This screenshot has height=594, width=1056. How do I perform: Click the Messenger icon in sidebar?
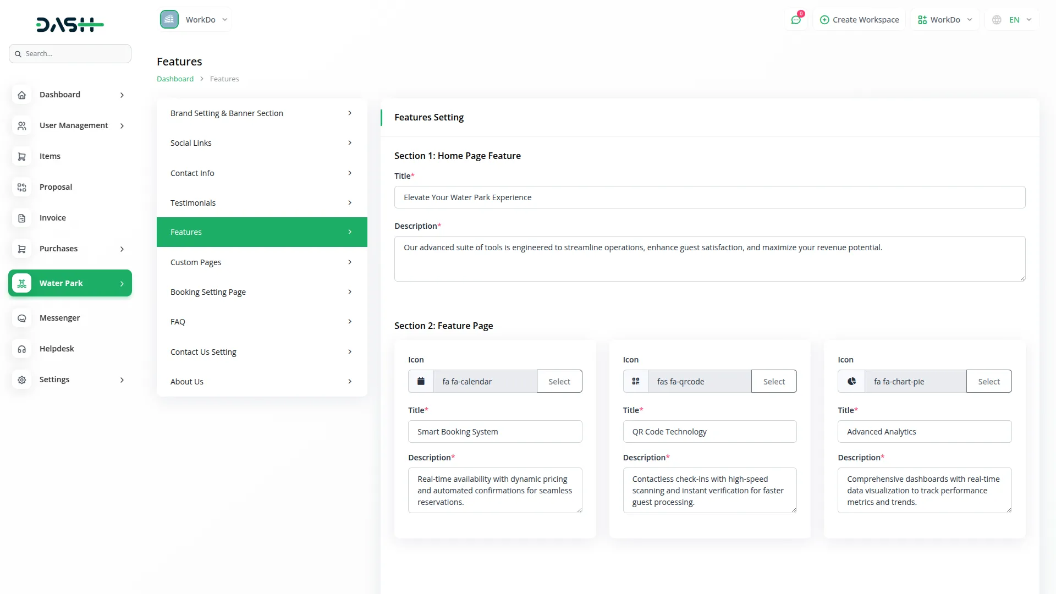(22, 318)
